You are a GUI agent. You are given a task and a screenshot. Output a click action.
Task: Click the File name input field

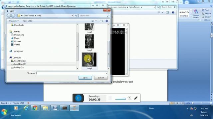[x=71, y=73]
